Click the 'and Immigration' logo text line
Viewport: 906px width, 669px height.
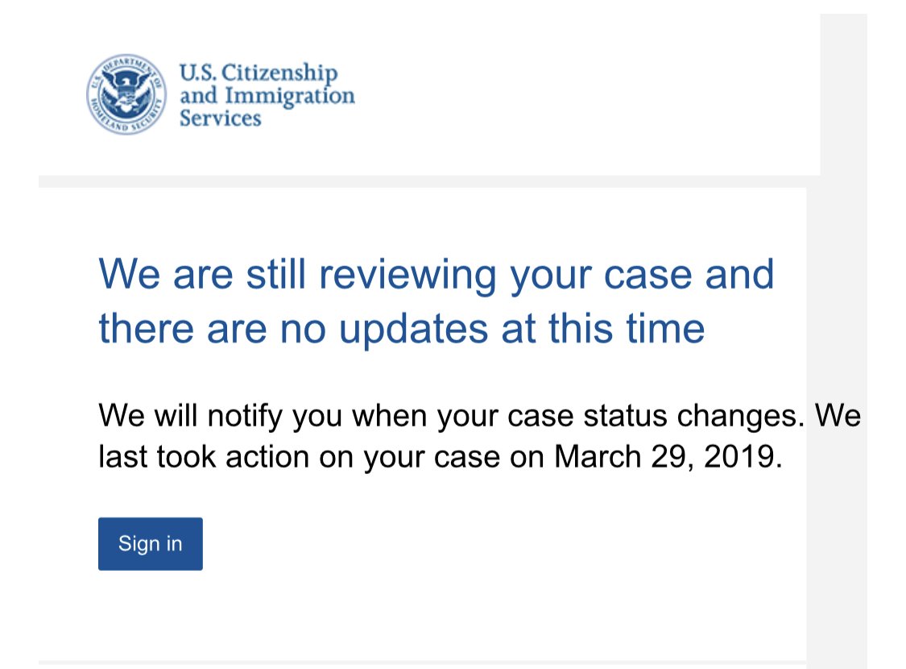click(267, 96)
